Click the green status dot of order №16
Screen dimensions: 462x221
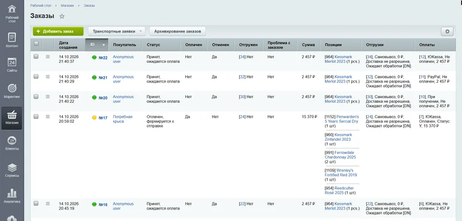tap(94, 204)
